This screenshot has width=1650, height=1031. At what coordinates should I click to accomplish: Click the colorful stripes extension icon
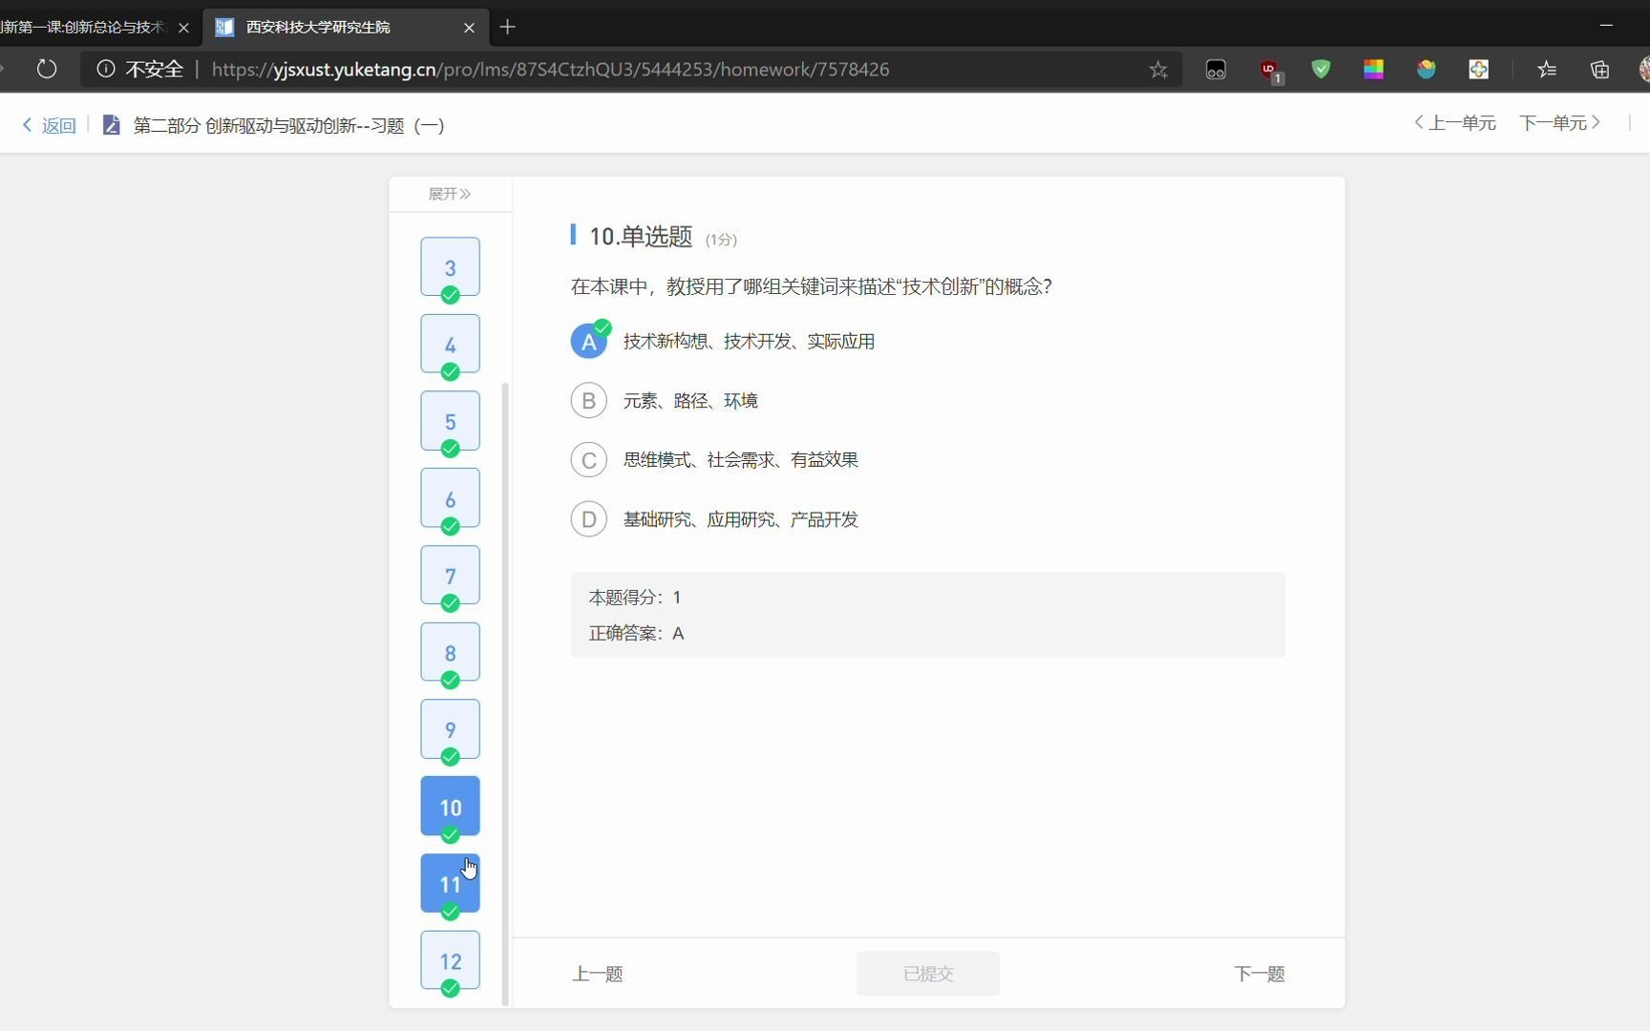(x=1374, y=69)
